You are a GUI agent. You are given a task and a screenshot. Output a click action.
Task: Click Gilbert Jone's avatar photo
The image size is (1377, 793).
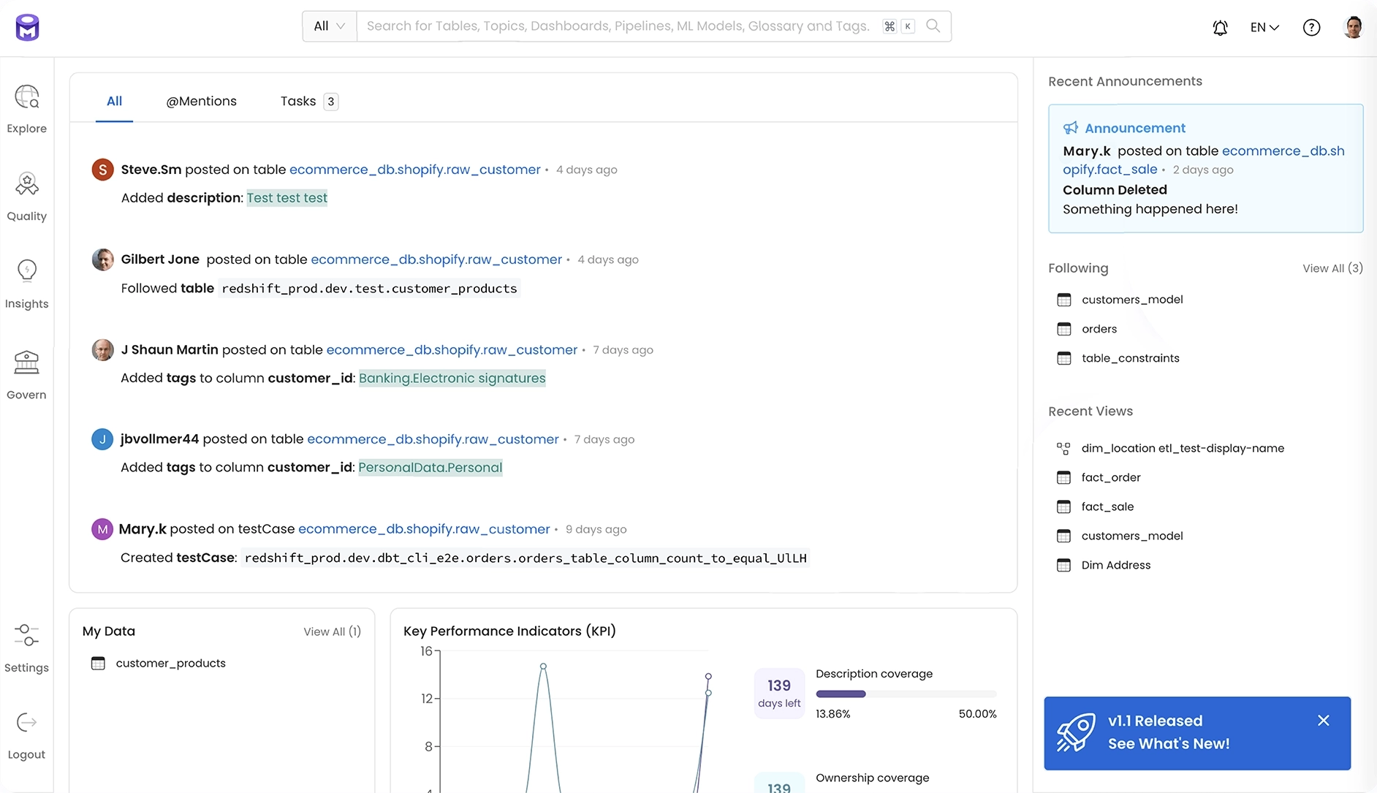point(102,259)
